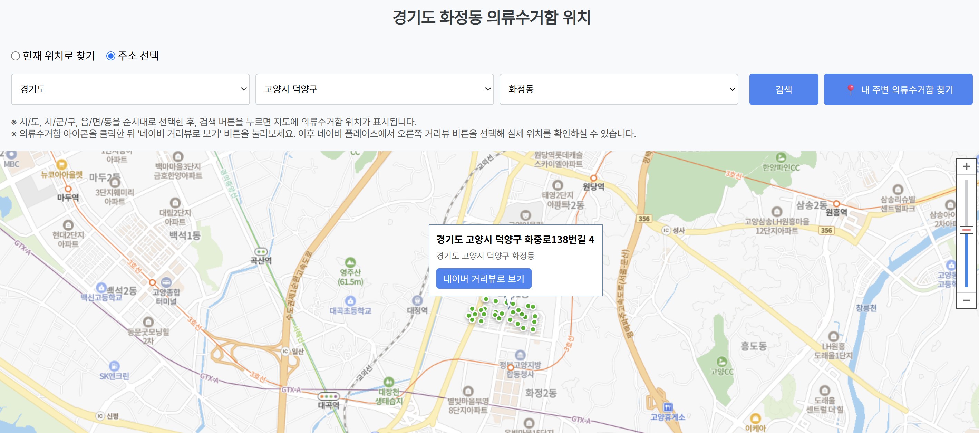This screenshot has height=433, width=979.
Task: Click the LH원흥 도래울1단지 icon
Action: [833, 336]
